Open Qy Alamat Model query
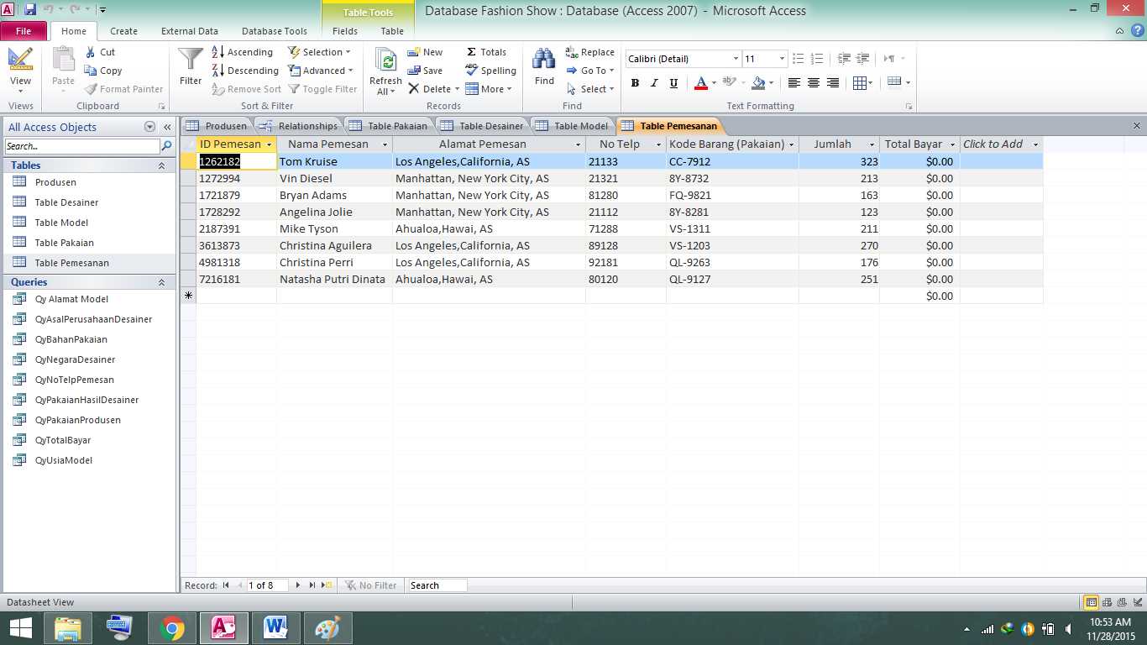1147x645 pixels. 71,299
